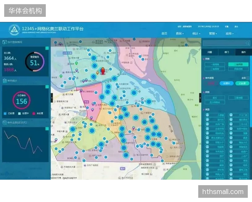Click the platform logo emblem in header
This screenshot has width=252, height=202.
click(x=14, y=30)
